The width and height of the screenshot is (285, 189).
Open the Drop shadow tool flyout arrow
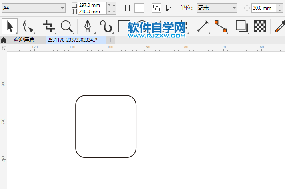(248, 33)
